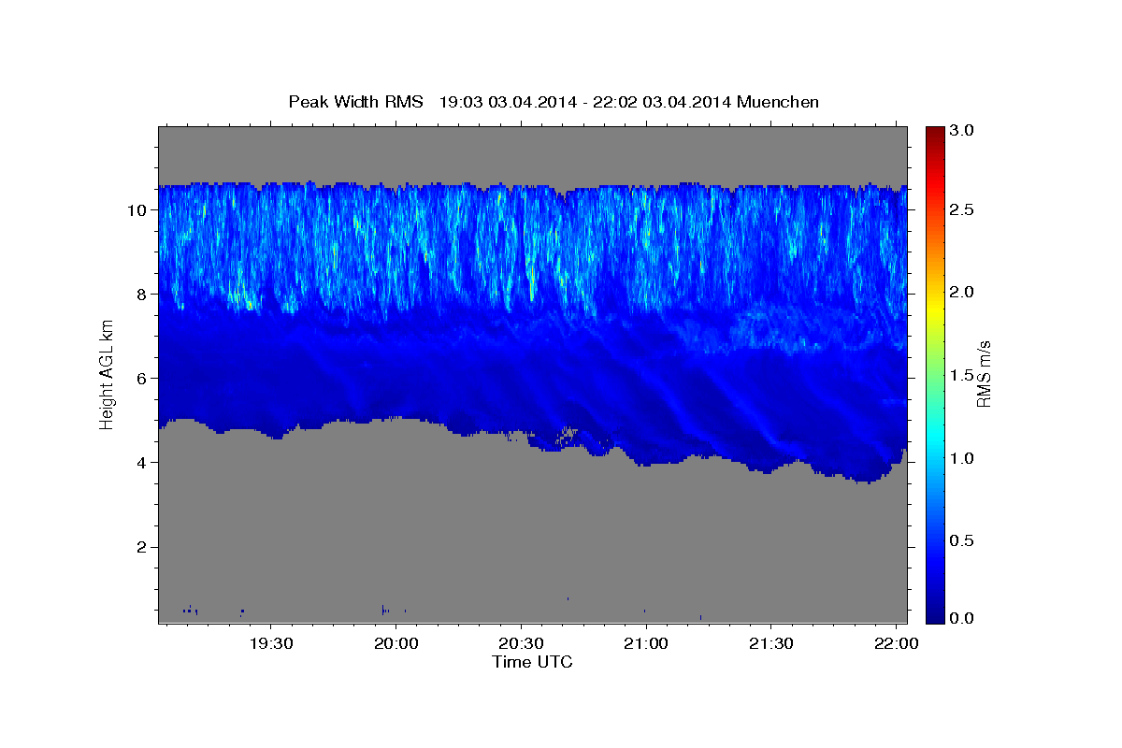Image resolution: width=1122 pixels, height=748 pixels.
Task: Click the 'RMS m/s' colorbar label
Action: point(983,374)
